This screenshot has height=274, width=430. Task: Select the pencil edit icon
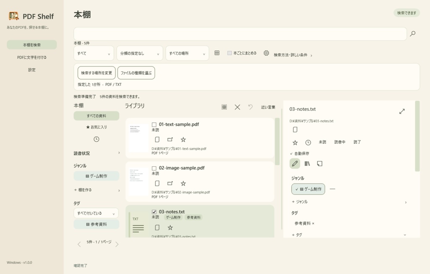point(295,163)
